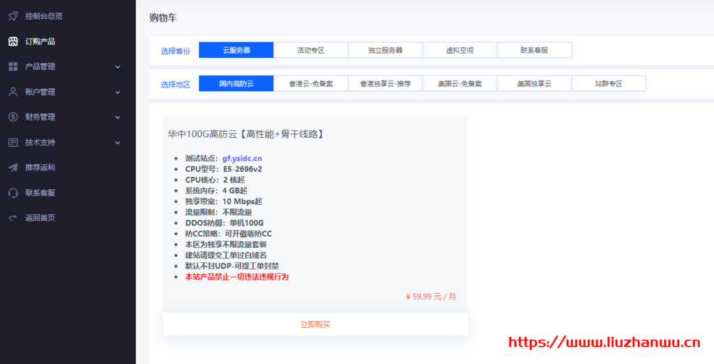Expand the 账户管理 submenu chevron
The width and height of the screenshot is (714, 364).
pyautogui.click(x=117, y=92)
